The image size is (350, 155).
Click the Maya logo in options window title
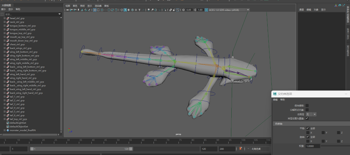[x=275, y=94]
